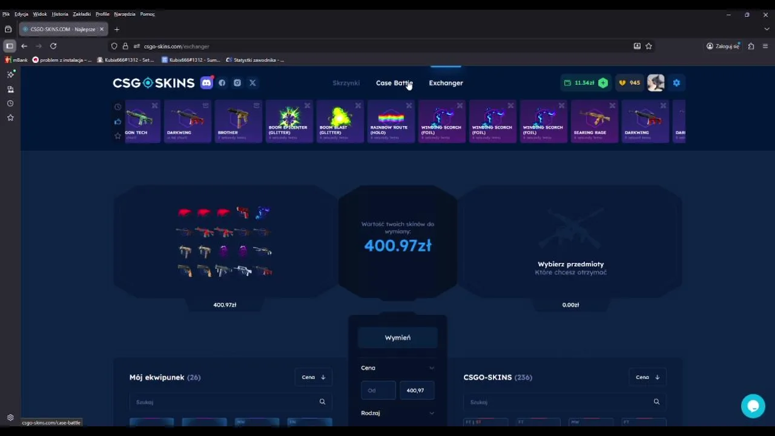Open the Cena sort dropdown for Mój ekwipunek
This screenshot has width=775, height=436.
pos(314,377)
